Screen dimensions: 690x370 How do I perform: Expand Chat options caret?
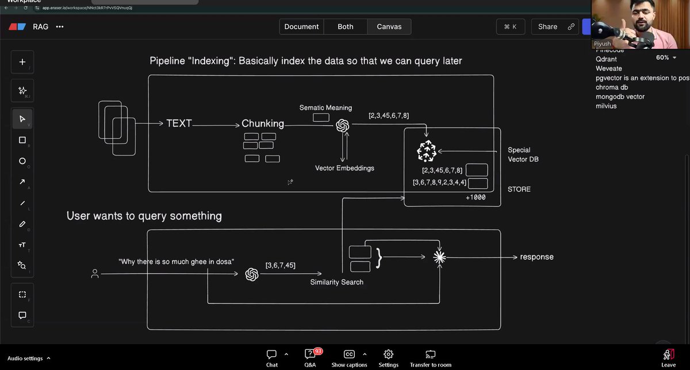tap(286, 354)
